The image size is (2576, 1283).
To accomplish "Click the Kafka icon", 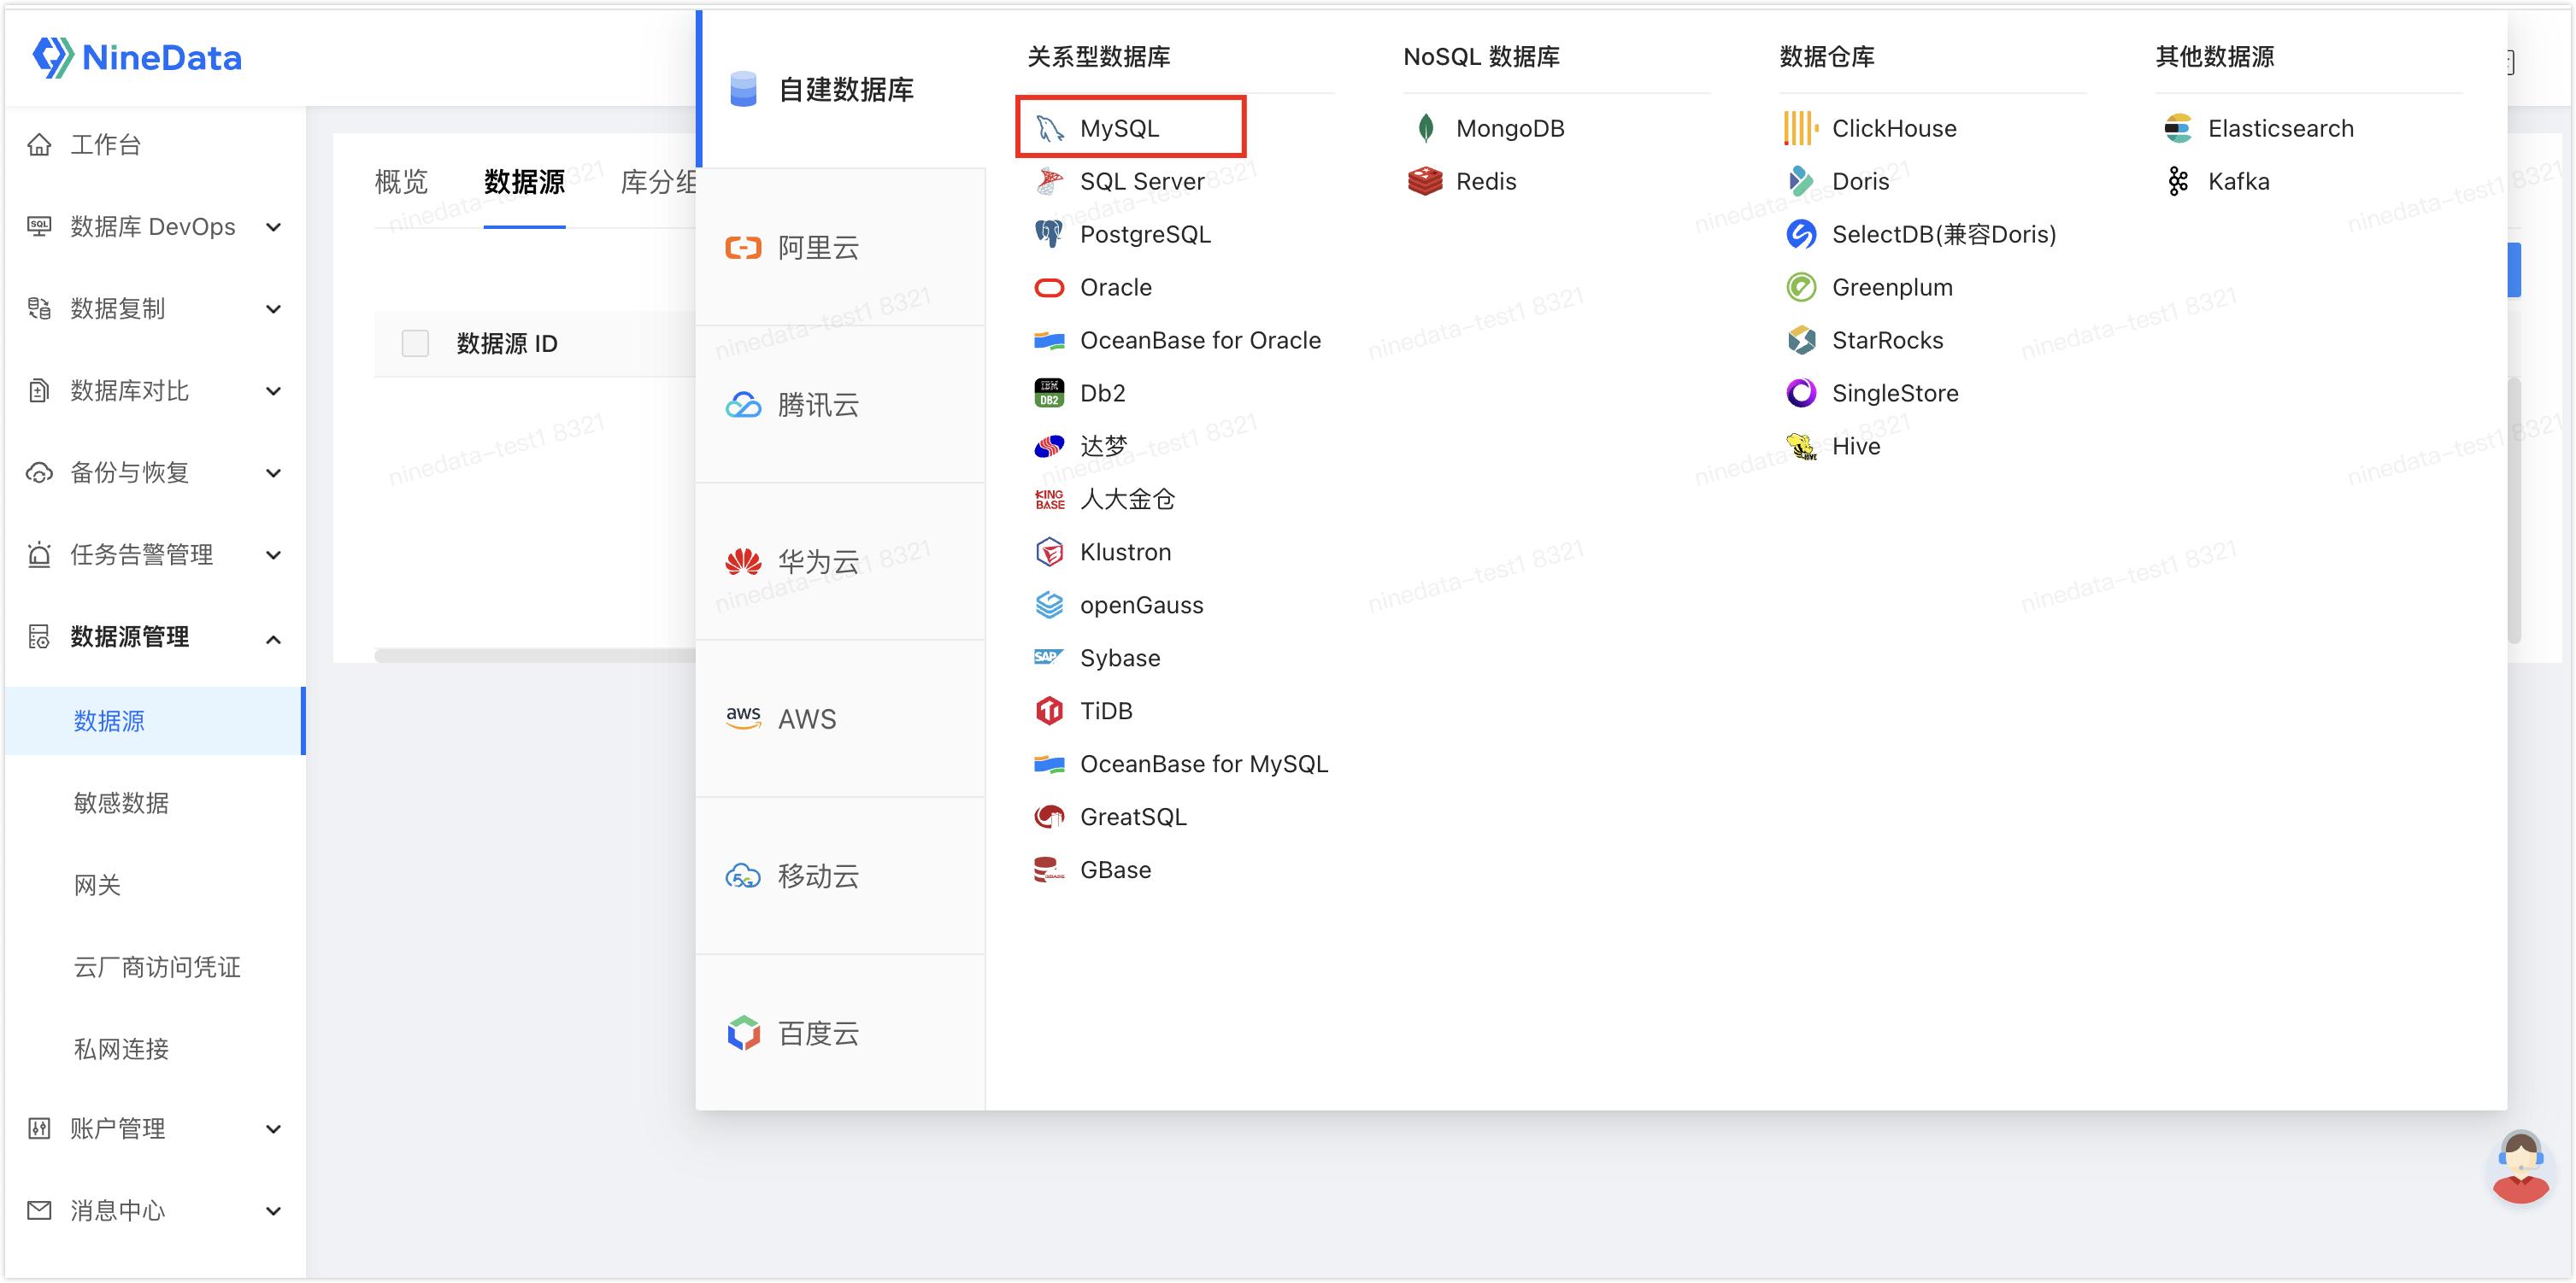I will 2177,182.
